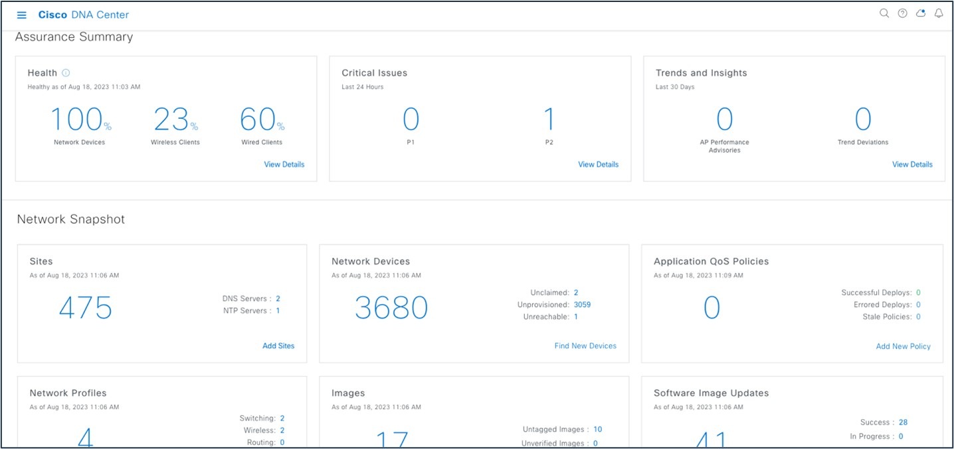Click the DNS Servers count
Image resolution: width=954 pixels, height=449 pixels.
click(279, 298)
